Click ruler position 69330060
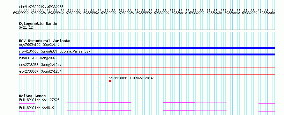Image resolution: width=284 pixels, height=115 pixels. click(x=267, y=13)
